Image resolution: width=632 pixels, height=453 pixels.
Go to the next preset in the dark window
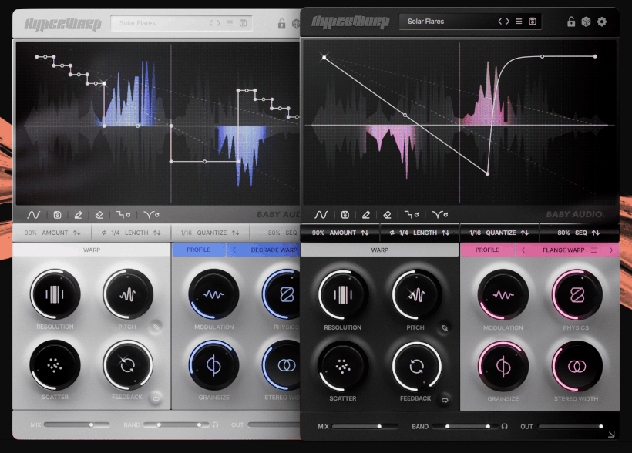pos(507,22)
